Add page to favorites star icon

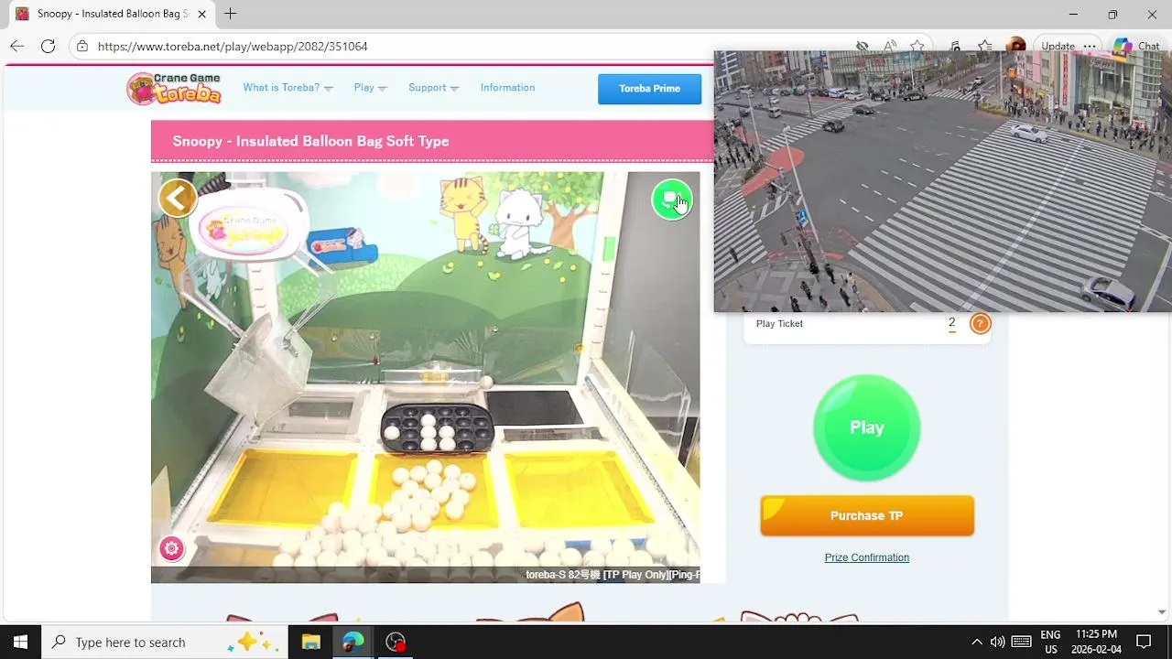coord(917,46)
